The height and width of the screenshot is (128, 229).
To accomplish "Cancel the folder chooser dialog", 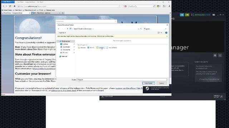I will [x=161, y=83].
